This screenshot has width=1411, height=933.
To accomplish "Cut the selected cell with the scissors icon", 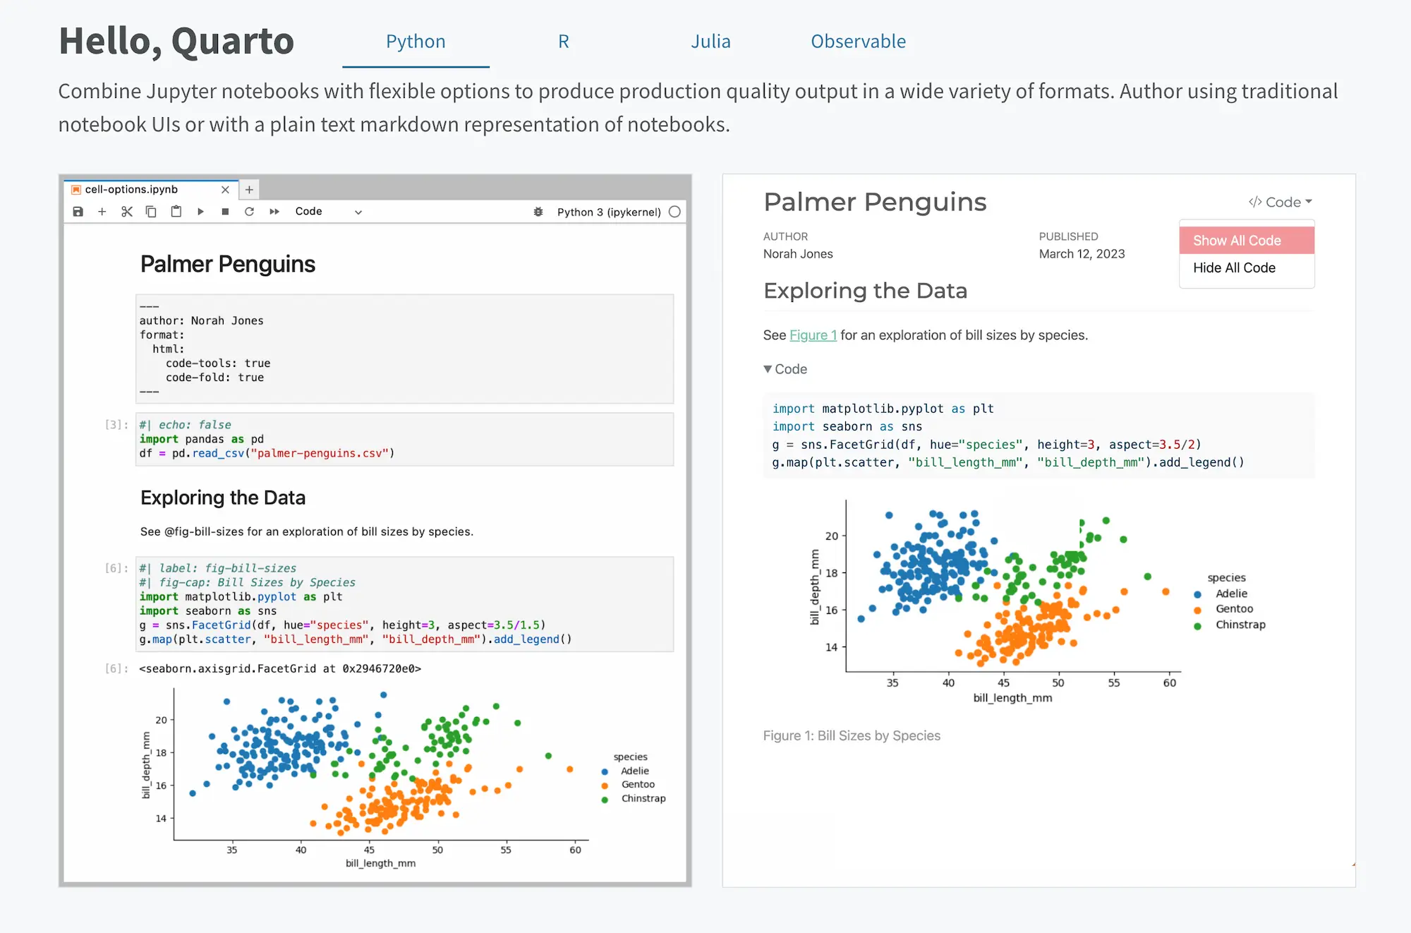I will click(x=127, y=212).
